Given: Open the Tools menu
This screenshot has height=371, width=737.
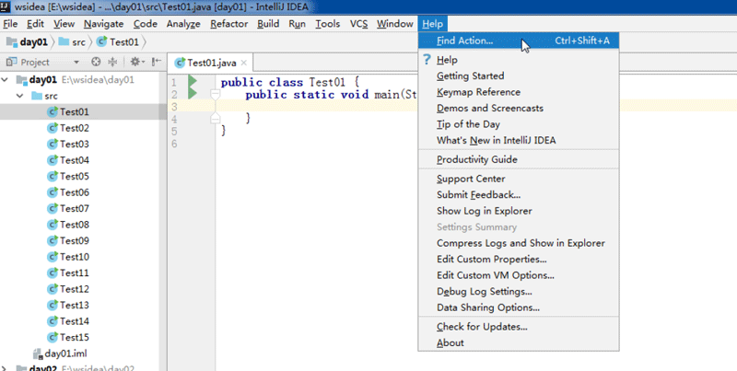Looking at the screenshot, I should (328, 24).
